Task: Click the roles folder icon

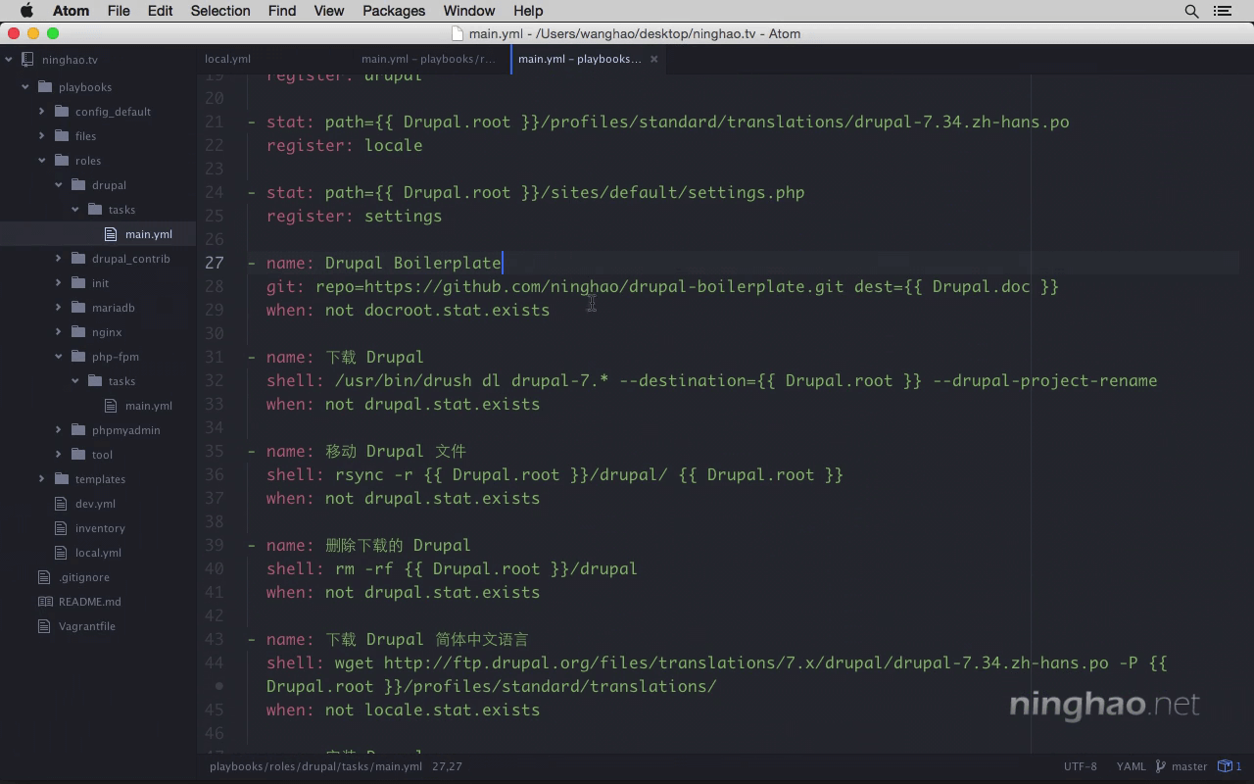Action: coord(61,161)
